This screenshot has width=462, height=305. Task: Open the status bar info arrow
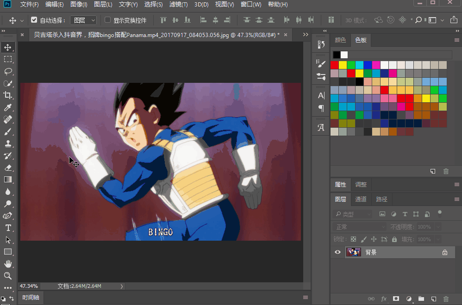pos(121,286)
